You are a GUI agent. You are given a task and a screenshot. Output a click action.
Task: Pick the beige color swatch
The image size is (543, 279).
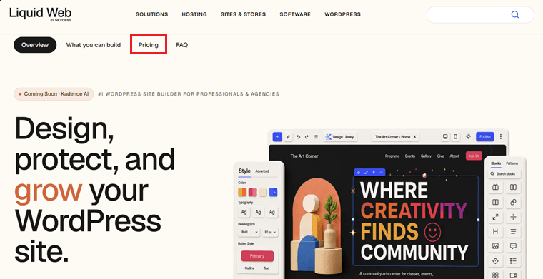(x=263, y=192)
